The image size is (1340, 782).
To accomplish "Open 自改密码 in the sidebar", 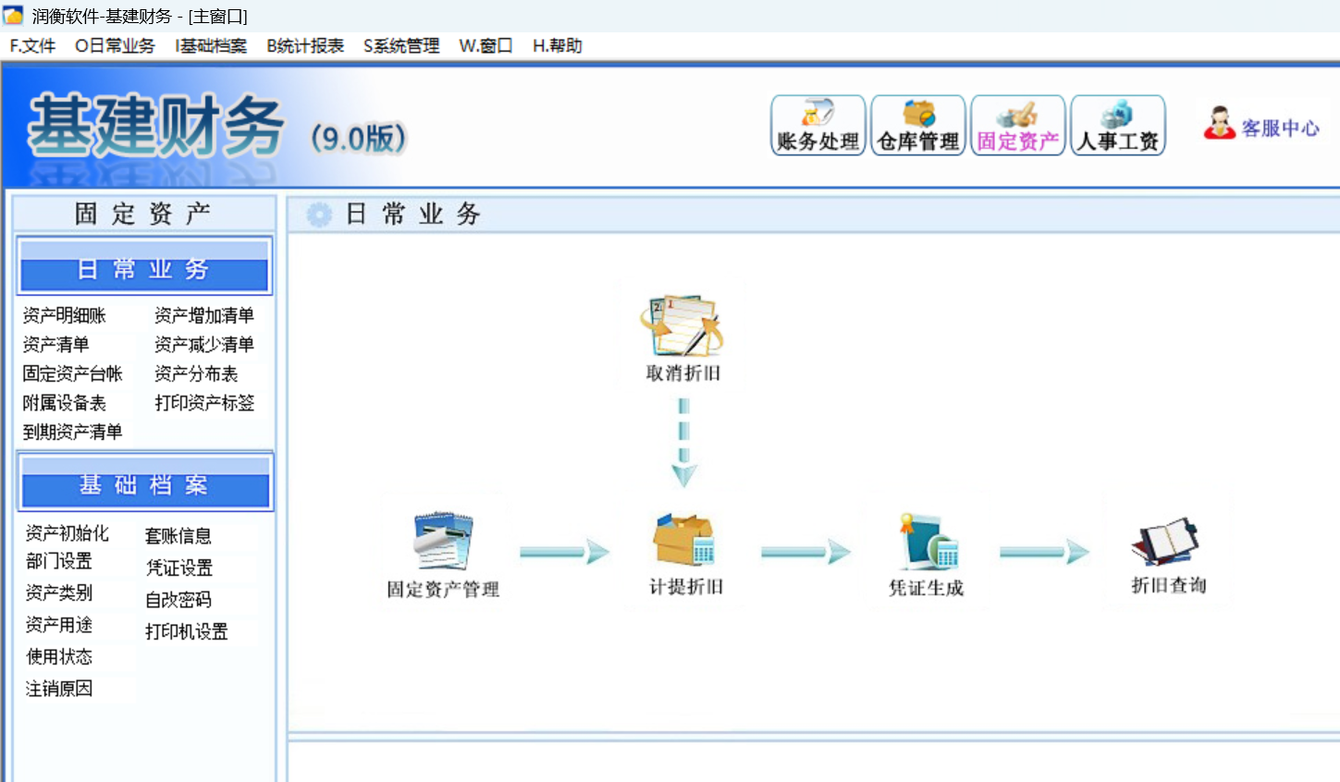I will (x=178, y=600).
